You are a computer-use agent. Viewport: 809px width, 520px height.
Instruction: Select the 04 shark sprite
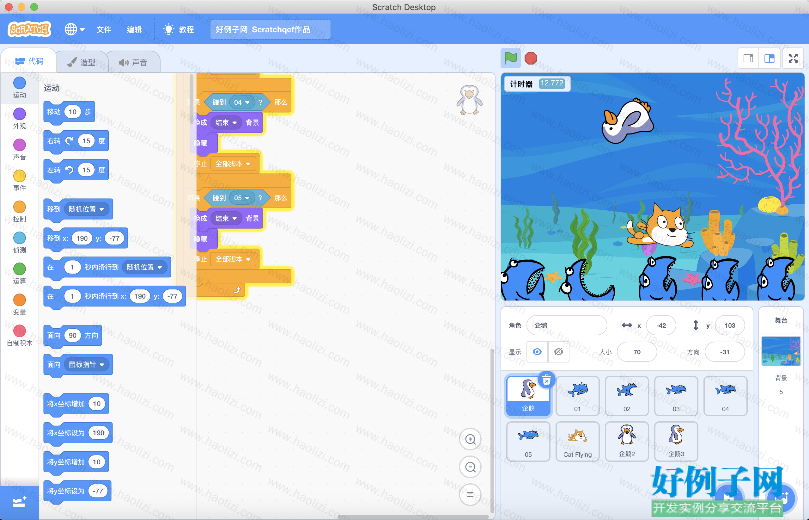pyautogui.click(x=725, y=396)
